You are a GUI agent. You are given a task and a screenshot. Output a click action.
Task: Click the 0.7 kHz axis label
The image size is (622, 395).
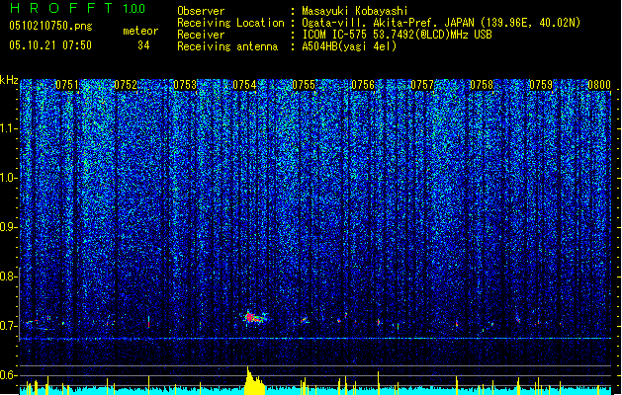point(9,326)
